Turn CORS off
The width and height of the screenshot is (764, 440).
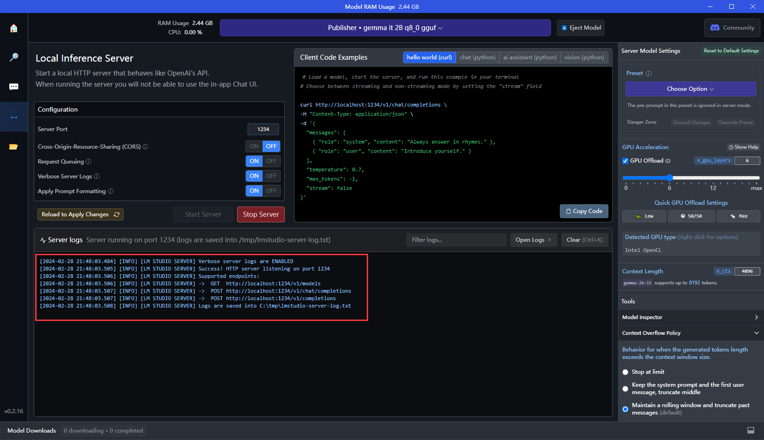coord(271,146)
